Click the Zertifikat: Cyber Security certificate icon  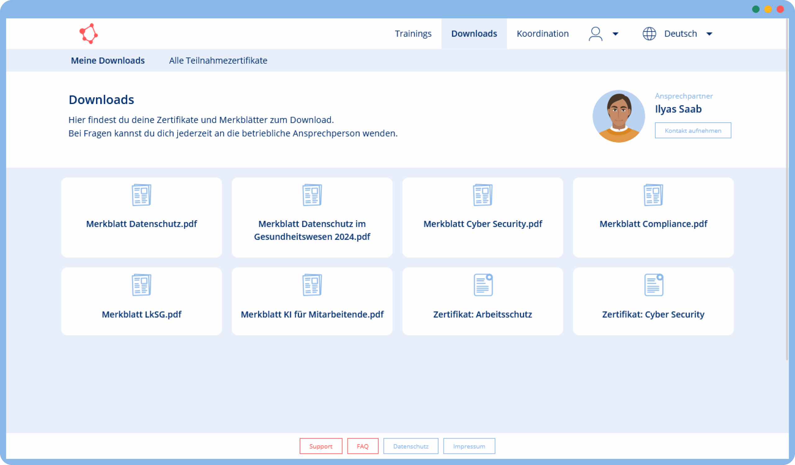[x=653, y=285]
